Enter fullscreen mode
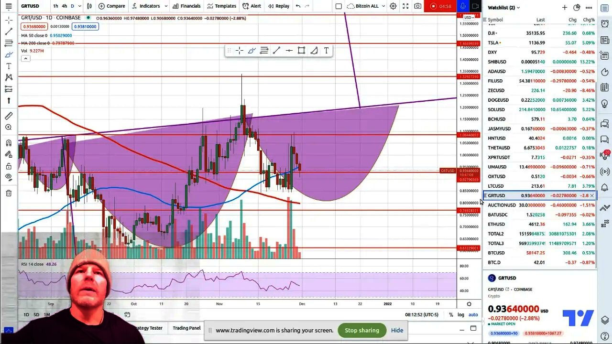Screen dimensions: 612x344 [405, 6]
